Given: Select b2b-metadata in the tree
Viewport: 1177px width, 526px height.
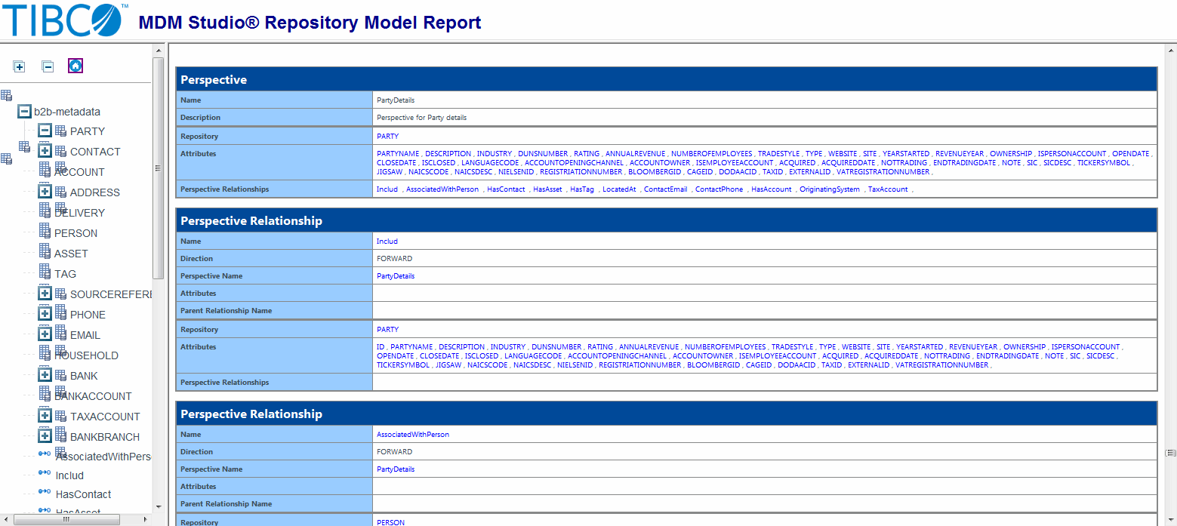Looking at the screenshot, I should click(67, 112).
